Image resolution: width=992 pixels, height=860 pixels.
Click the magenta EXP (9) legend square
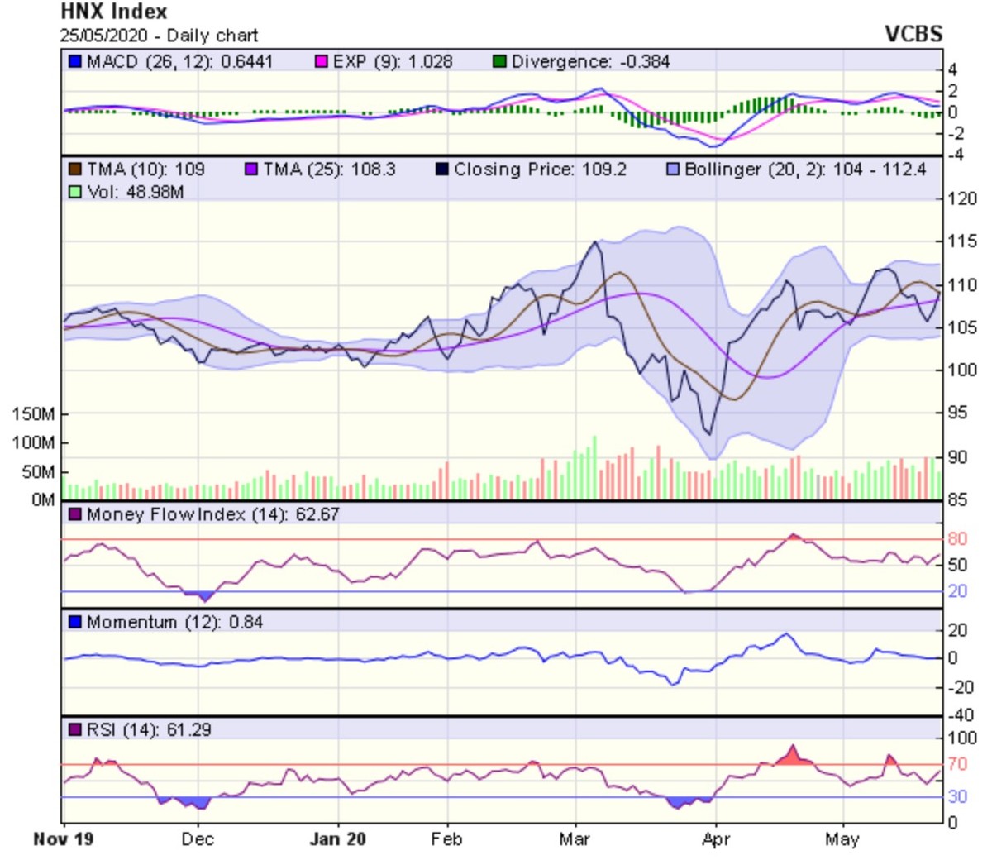point(322,62)
